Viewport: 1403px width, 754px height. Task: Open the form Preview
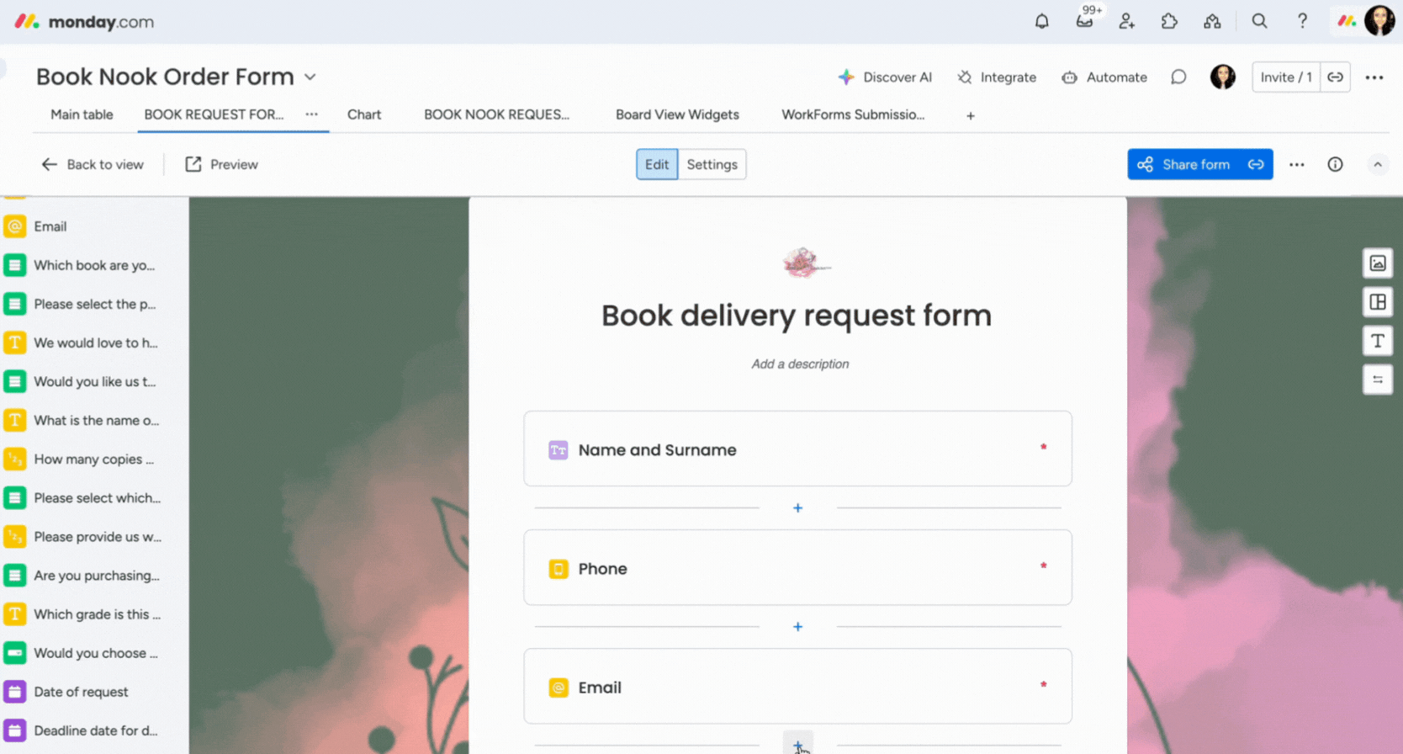(x=221, y=164)
